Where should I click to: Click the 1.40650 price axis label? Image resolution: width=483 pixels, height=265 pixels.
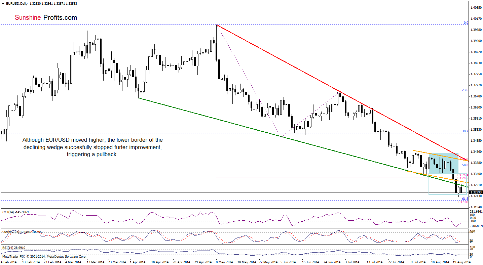click(x=476, y=8)
